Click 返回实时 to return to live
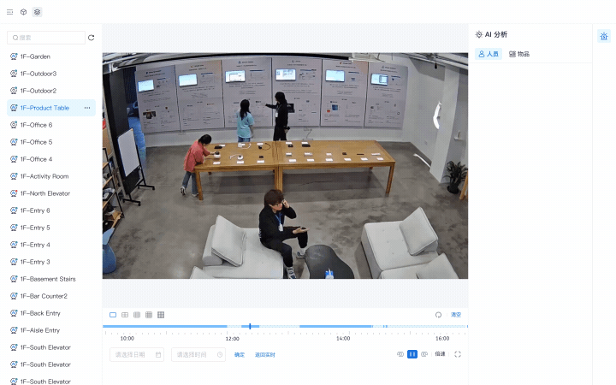Image resolution: width=616 pixels, height=385 pixels. pyautogui.click(x=264, y=355)
